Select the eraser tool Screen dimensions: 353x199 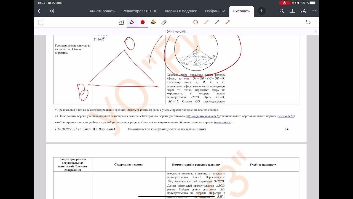(164, 22)
